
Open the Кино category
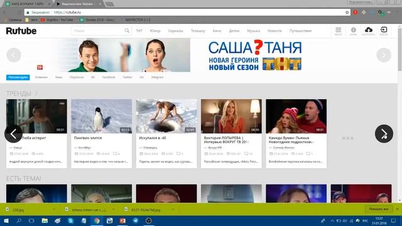[217, 31]
